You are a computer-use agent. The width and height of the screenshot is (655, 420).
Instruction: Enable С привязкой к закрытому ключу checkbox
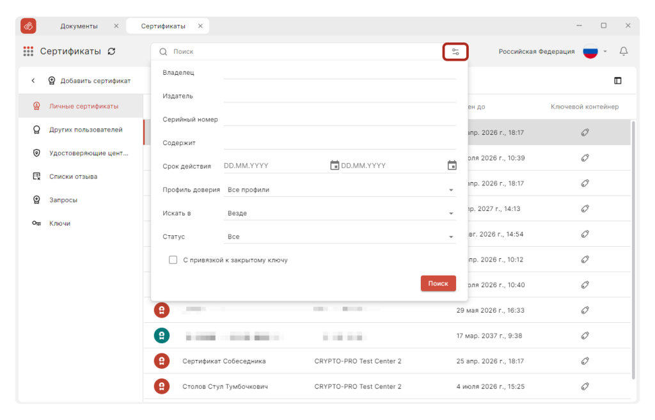pyautogui.click(x=173, y=260)
